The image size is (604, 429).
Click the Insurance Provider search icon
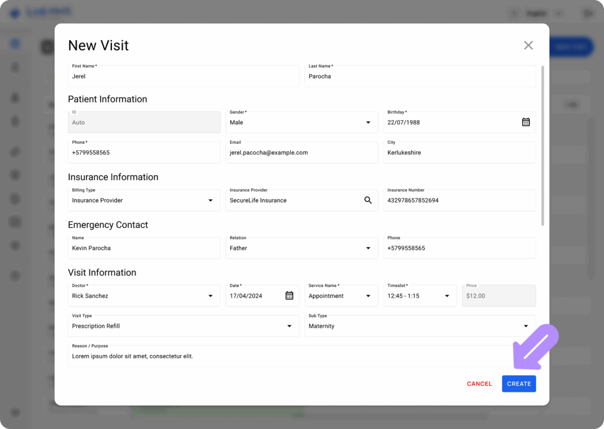pyautogui.click(x=368, y=200)
